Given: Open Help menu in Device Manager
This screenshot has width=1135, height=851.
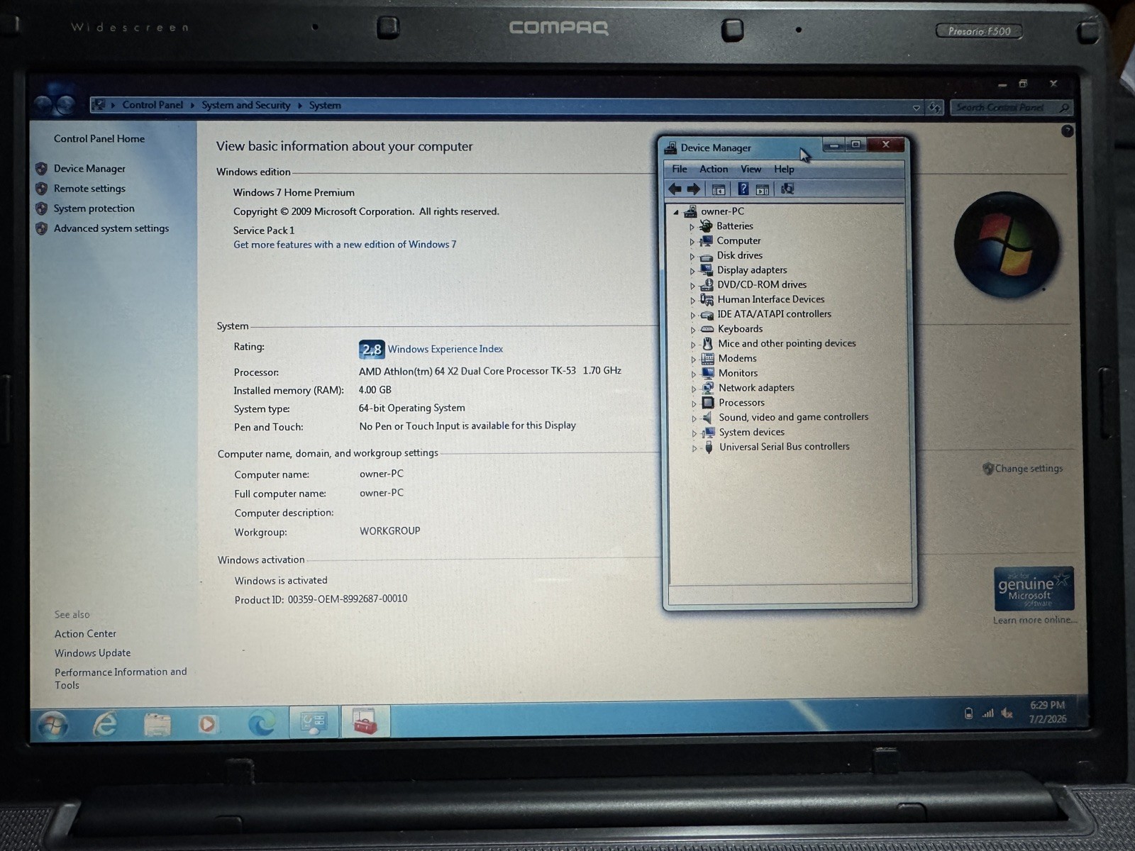Looking at the screenshot, I should 784,169.
